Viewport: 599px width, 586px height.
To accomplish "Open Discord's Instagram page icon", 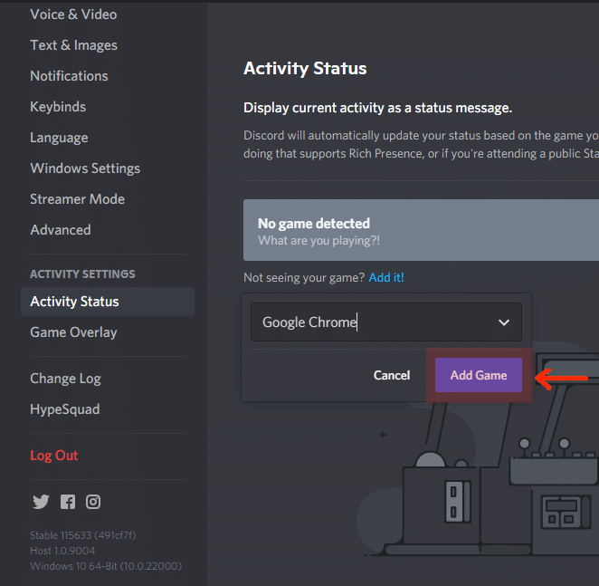I will 93,502.
